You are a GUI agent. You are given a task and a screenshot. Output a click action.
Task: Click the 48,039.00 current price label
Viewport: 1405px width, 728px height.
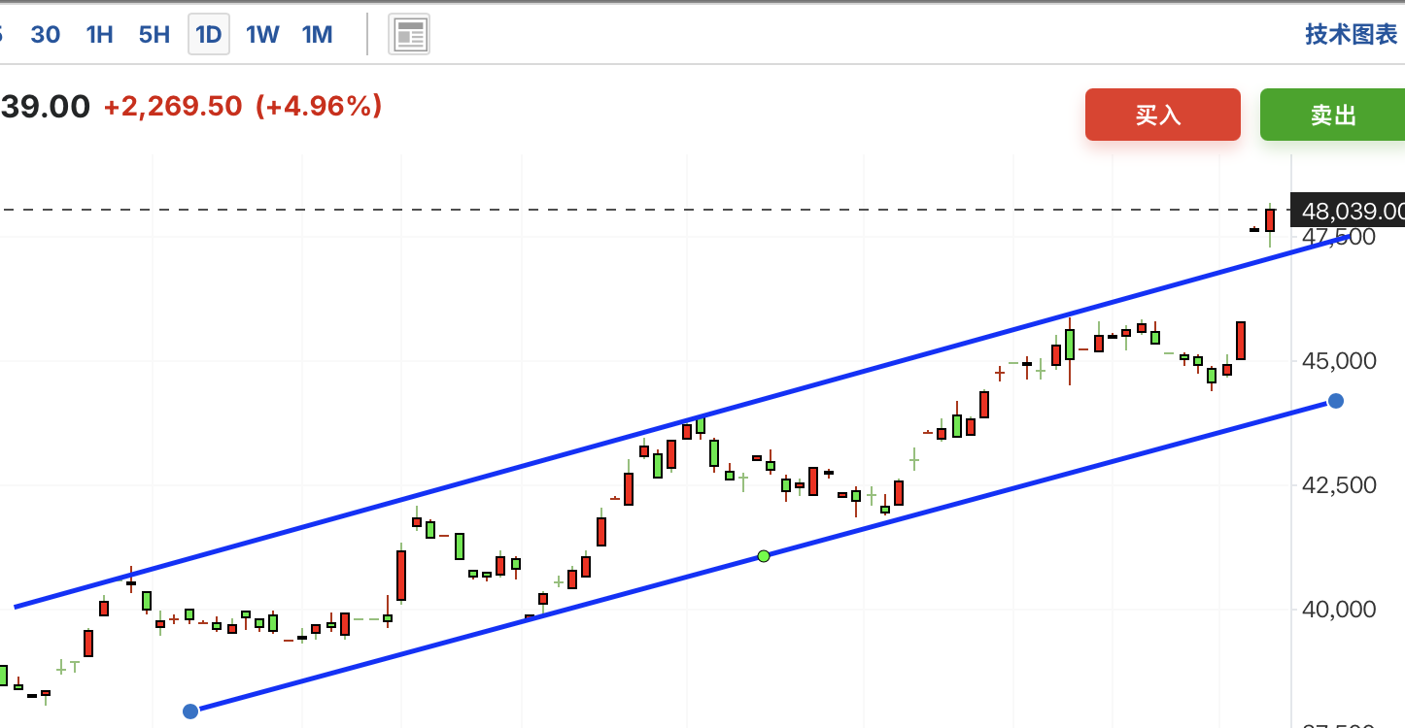coord(1347,211)
